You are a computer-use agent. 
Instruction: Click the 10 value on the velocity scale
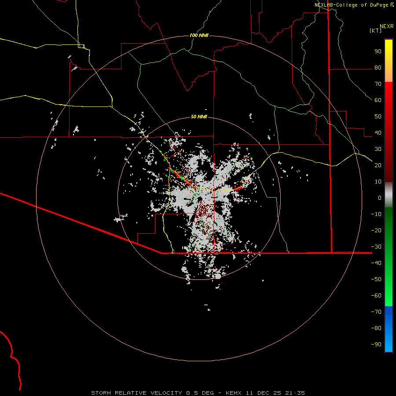[378, 182]
